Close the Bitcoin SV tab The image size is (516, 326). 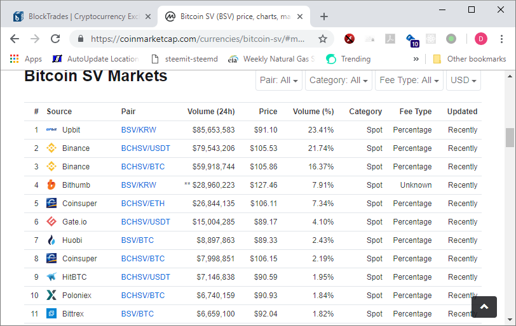[x=300, y=16]
